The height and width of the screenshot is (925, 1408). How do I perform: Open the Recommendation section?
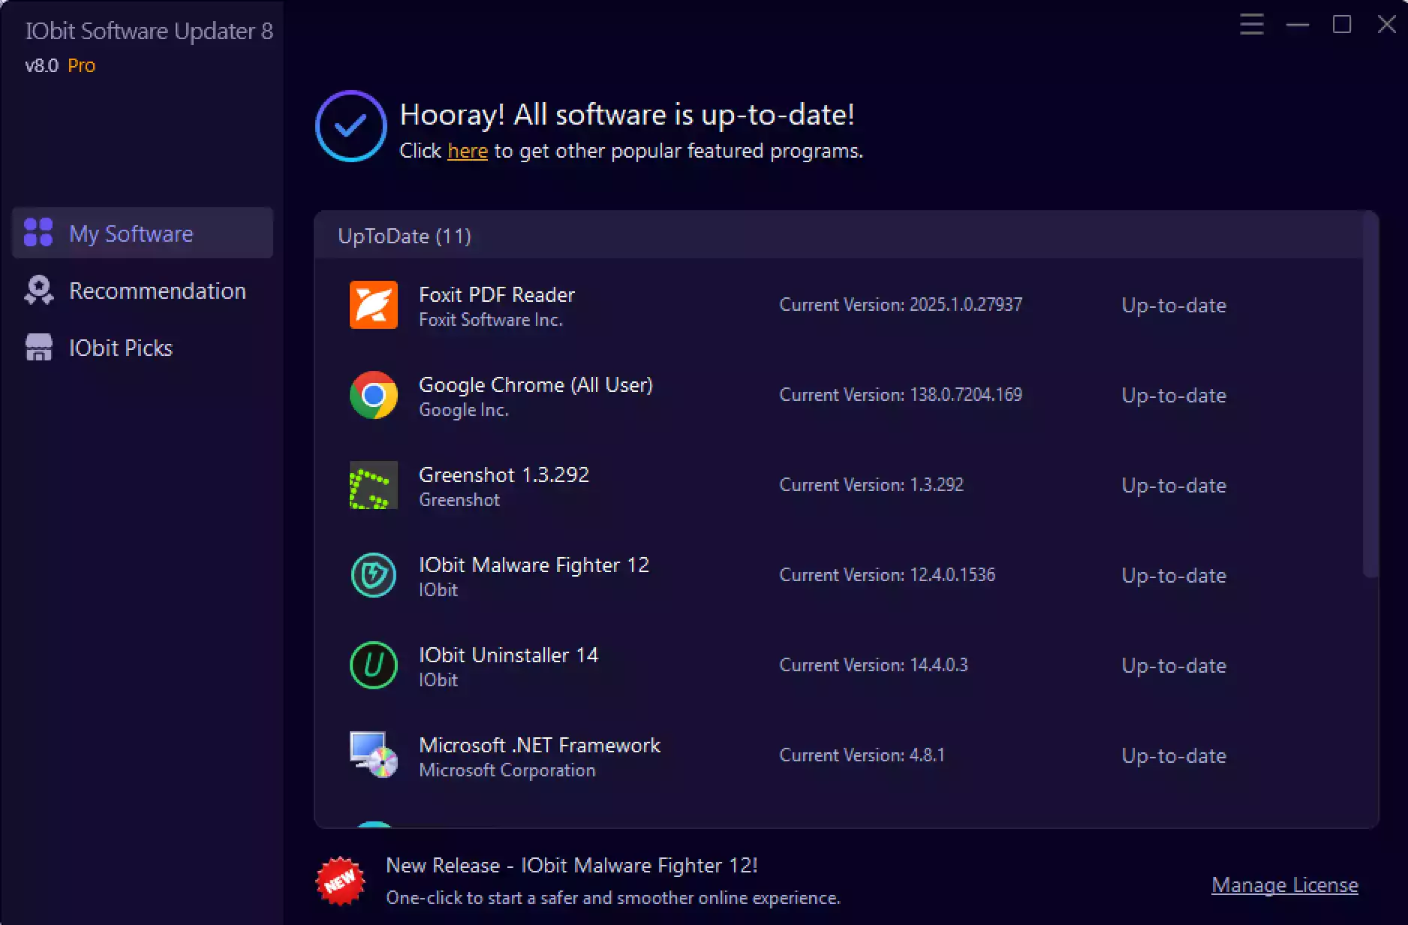click(143, 291)
